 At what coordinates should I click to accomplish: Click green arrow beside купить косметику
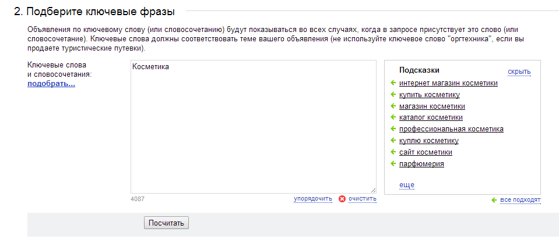(x=393, y=94)
